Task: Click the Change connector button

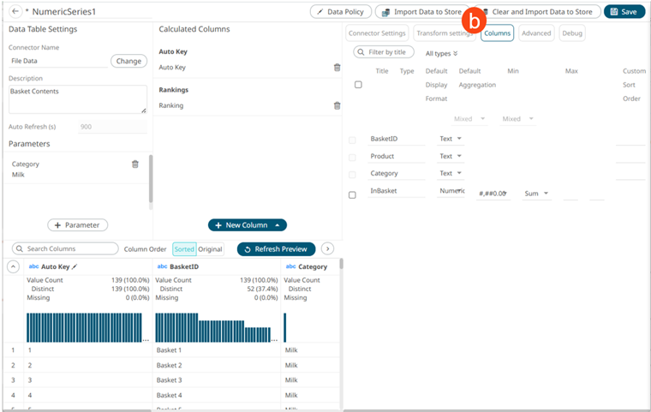Action: (128, 62)
